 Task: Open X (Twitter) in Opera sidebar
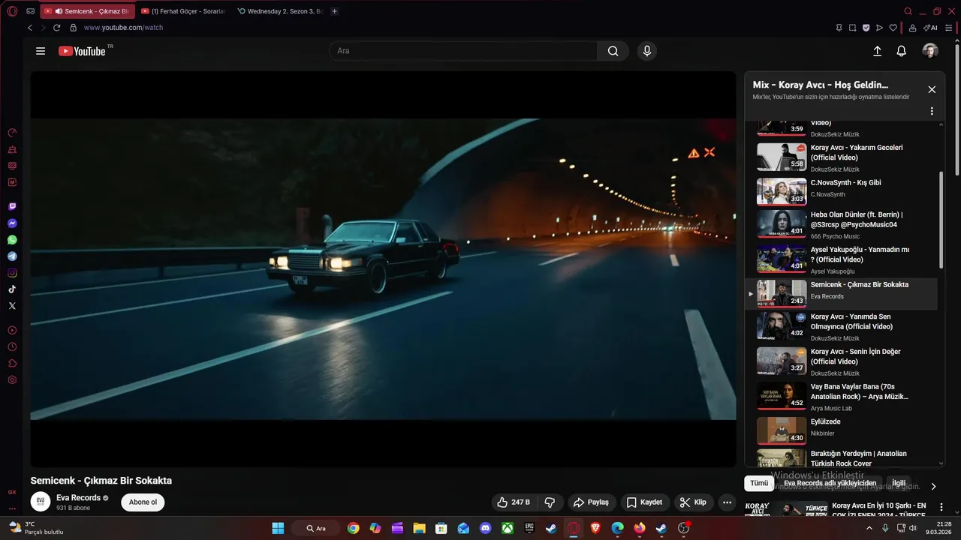(12, 306)
